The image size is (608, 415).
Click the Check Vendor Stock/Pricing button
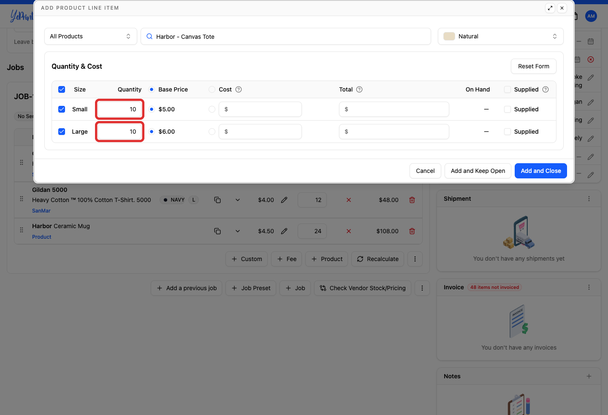pyautogui.click(x=363, y=288)
